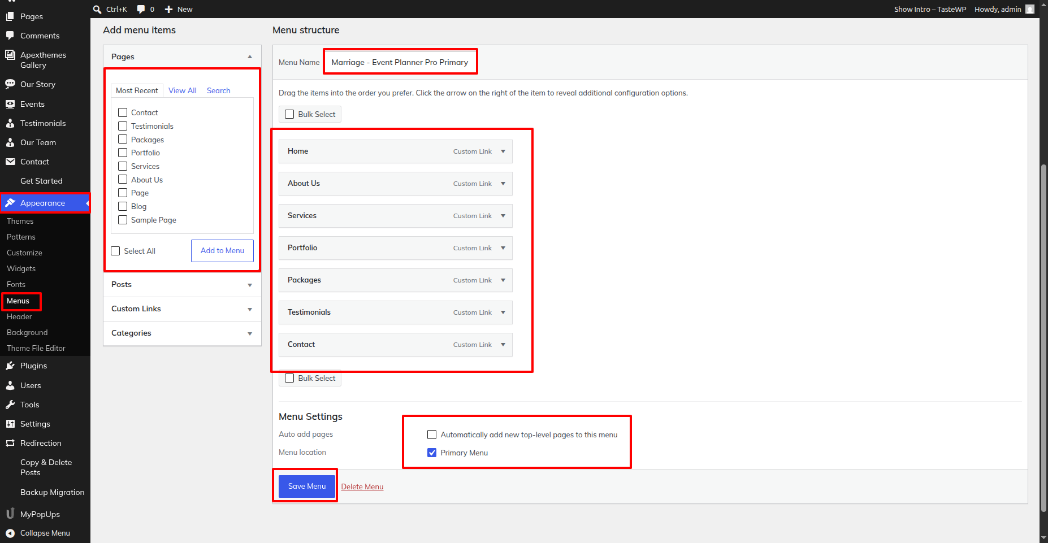Uncheck the Primary Menu location checkbox

(x=432, y=453)
